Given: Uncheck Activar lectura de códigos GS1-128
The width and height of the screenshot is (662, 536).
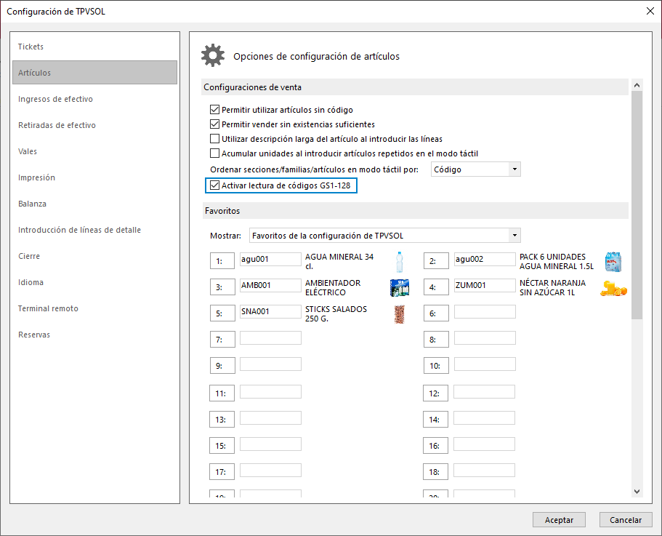Looking at the screenshot, I should pyautogui.click(x=214, y=185).
